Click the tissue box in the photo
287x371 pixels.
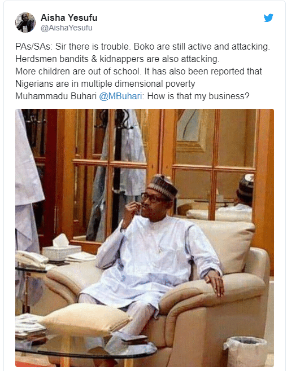tap(61, 249)
